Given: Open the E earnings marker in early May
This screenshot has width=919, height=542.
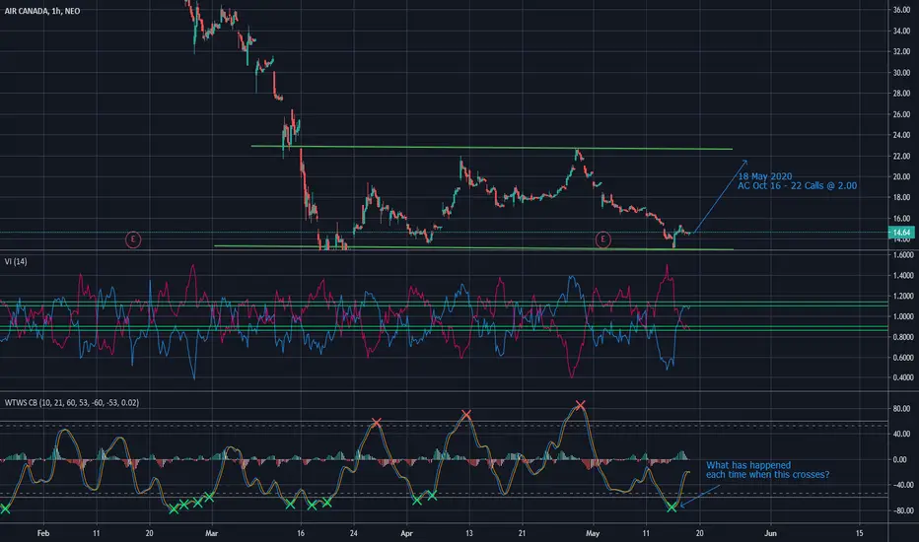Looking at the screenshot, I should point(602,239).
